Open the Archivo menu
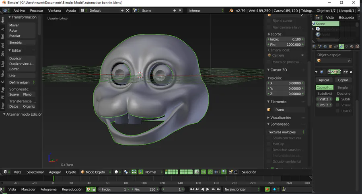 coord(19,10)
